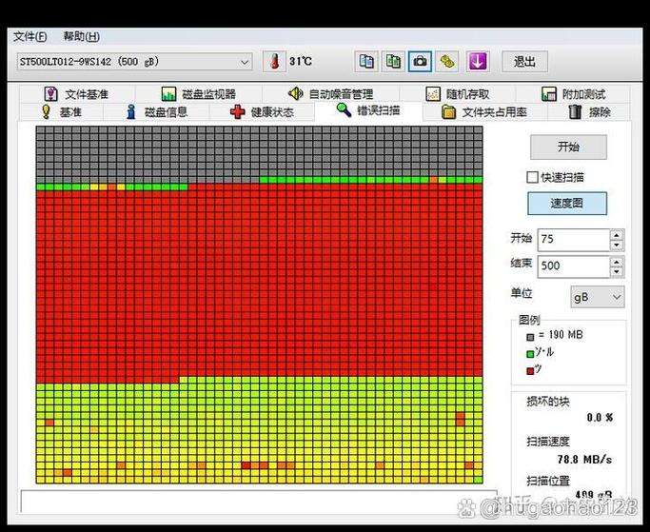Open the 帮助(H) menu
Screen dimensions: 650x532
click(x=81, y=36)
